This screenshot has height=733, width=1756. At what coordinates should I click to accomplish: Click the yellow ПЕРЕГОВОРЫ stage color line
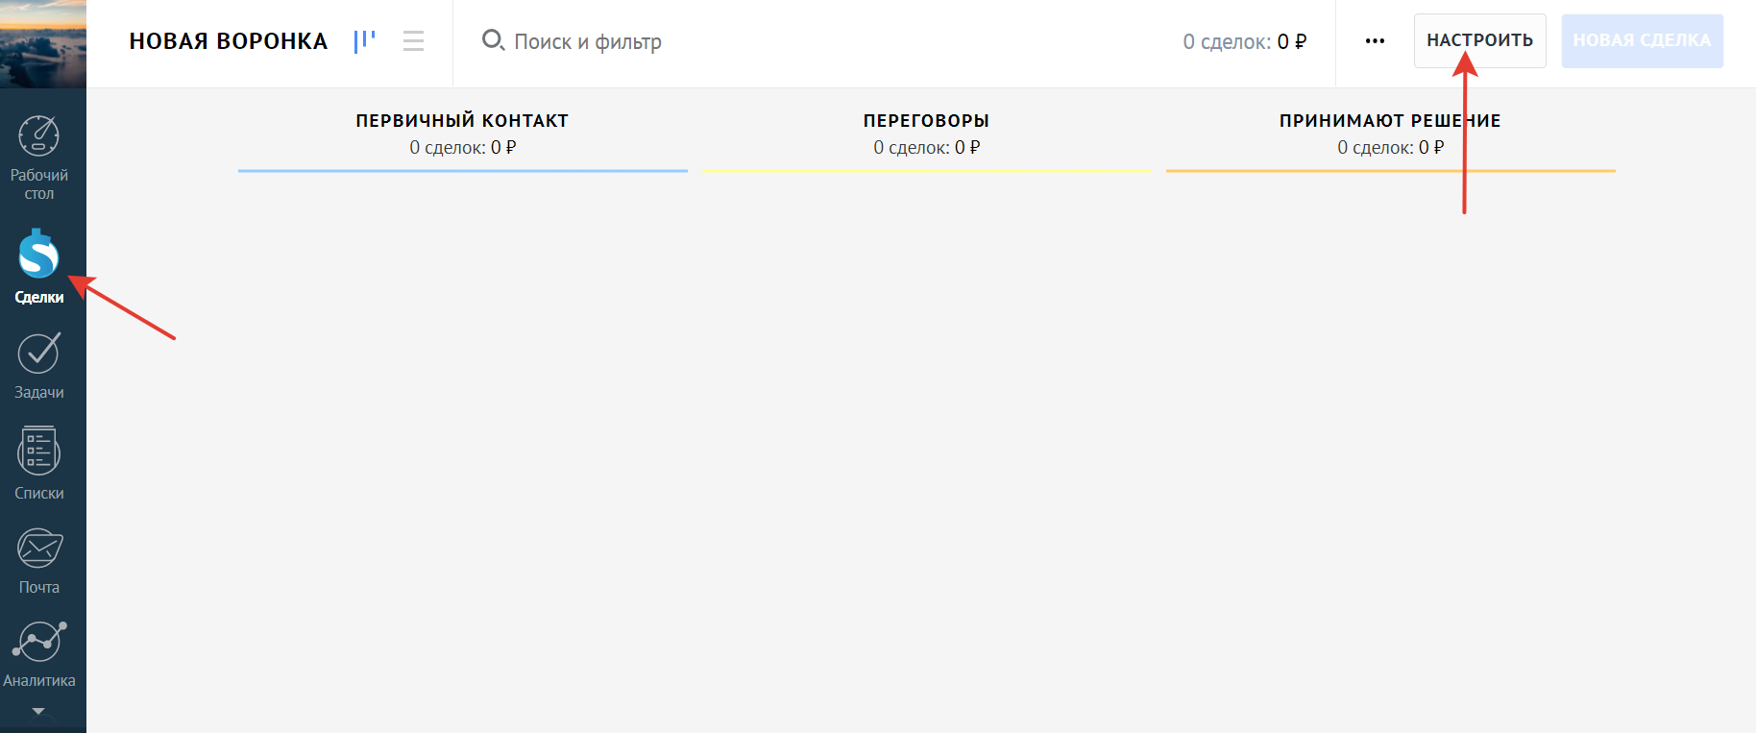pos(926,171)
